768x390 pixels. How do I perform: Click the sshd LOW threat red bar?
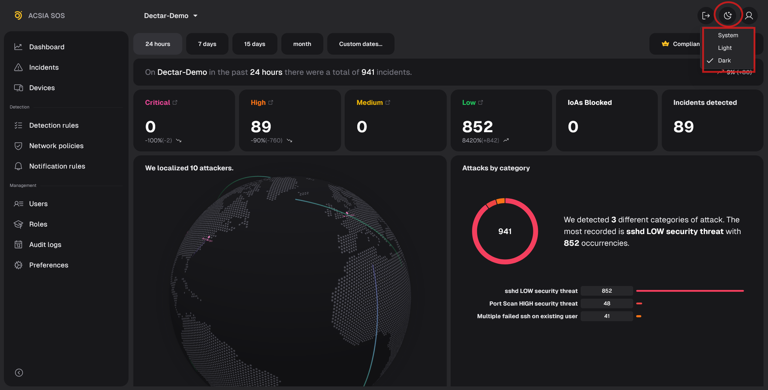(690, 291)
